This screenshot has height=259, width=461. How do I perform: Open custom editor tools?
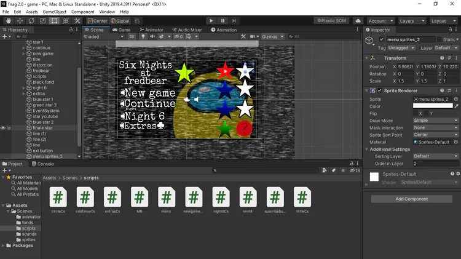(x=77, y=20)
